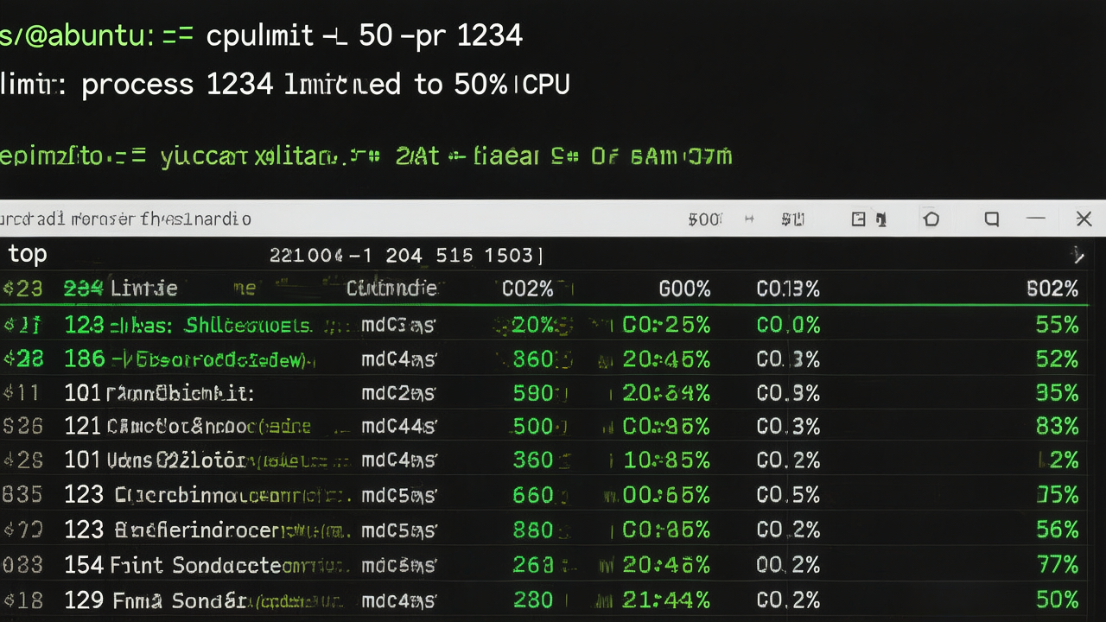Viewport: 1106px width, 622px height.
Task: Click the pentagon home icon in title bar
Action: [x=931, y=219]
